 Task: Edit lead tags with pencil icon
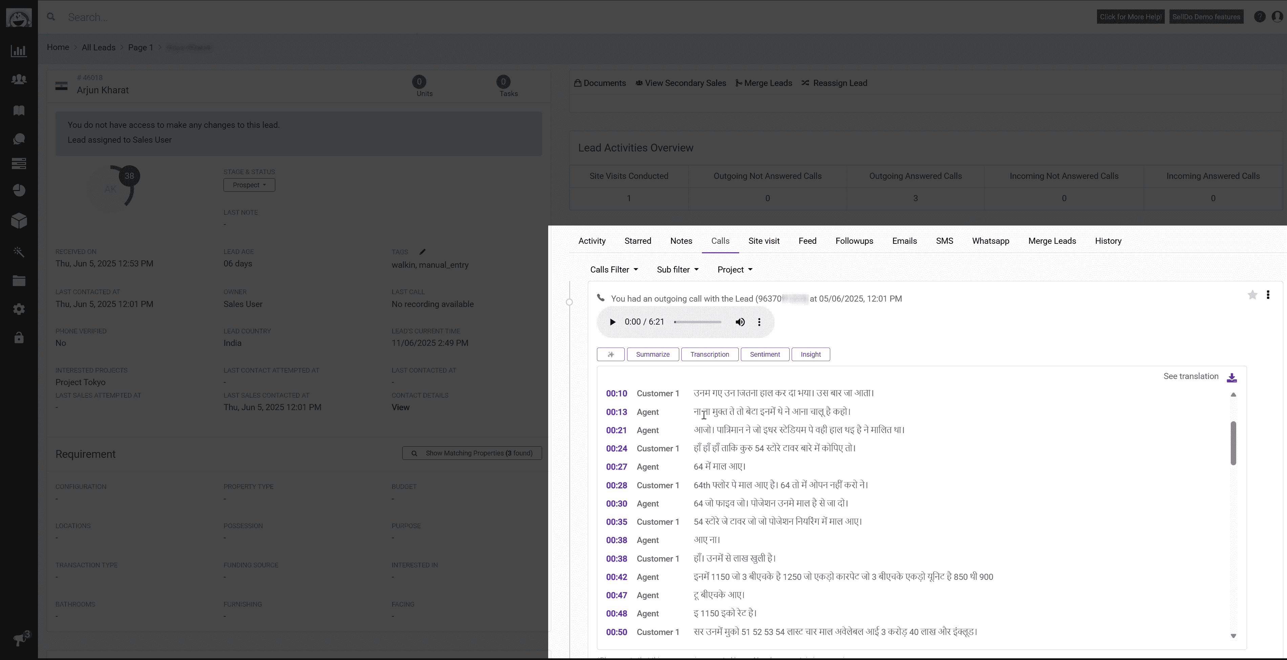[x=422, y=252]
